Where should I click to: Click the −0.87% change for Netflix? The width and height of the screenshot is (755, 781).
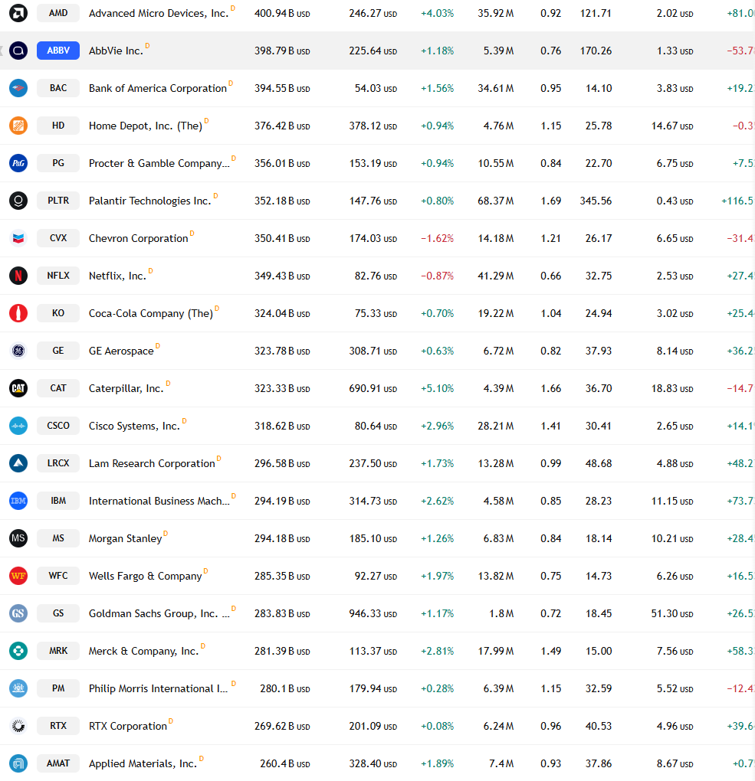[438, 276]
